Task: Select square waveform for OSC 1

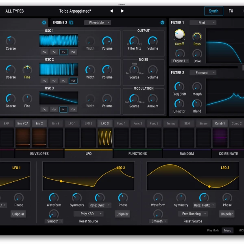Action: pos(73,52)
